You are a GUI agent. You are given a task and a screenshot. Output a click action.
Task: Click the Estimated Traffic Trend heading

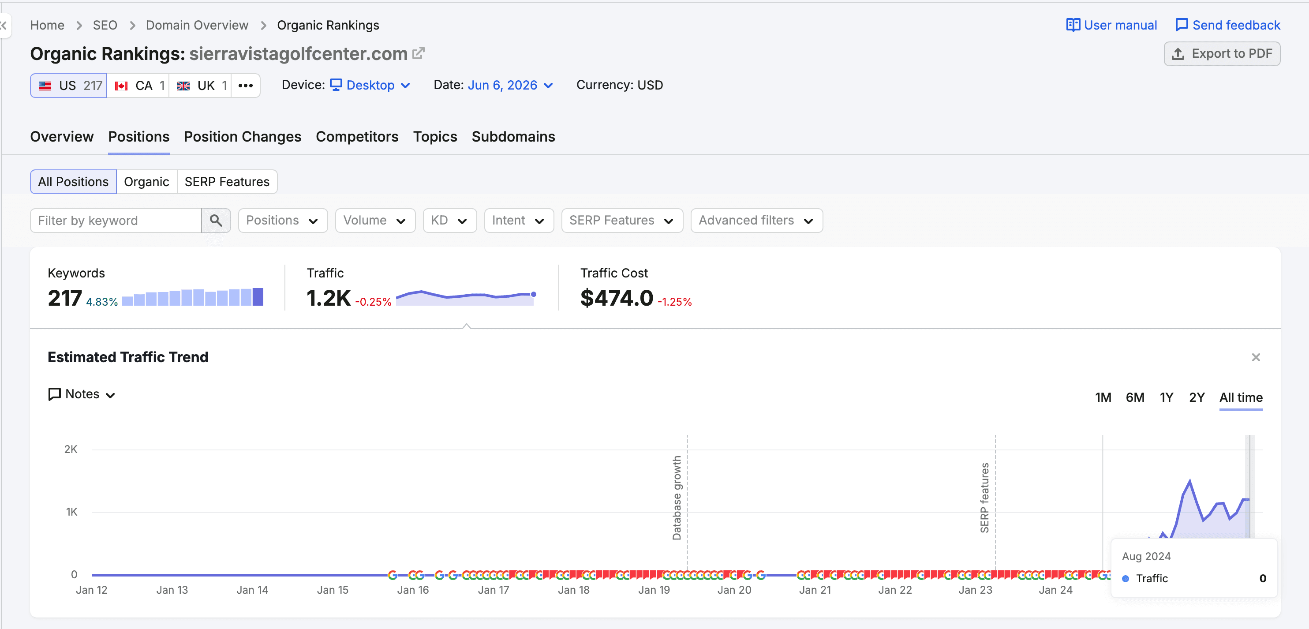(128, 357)
